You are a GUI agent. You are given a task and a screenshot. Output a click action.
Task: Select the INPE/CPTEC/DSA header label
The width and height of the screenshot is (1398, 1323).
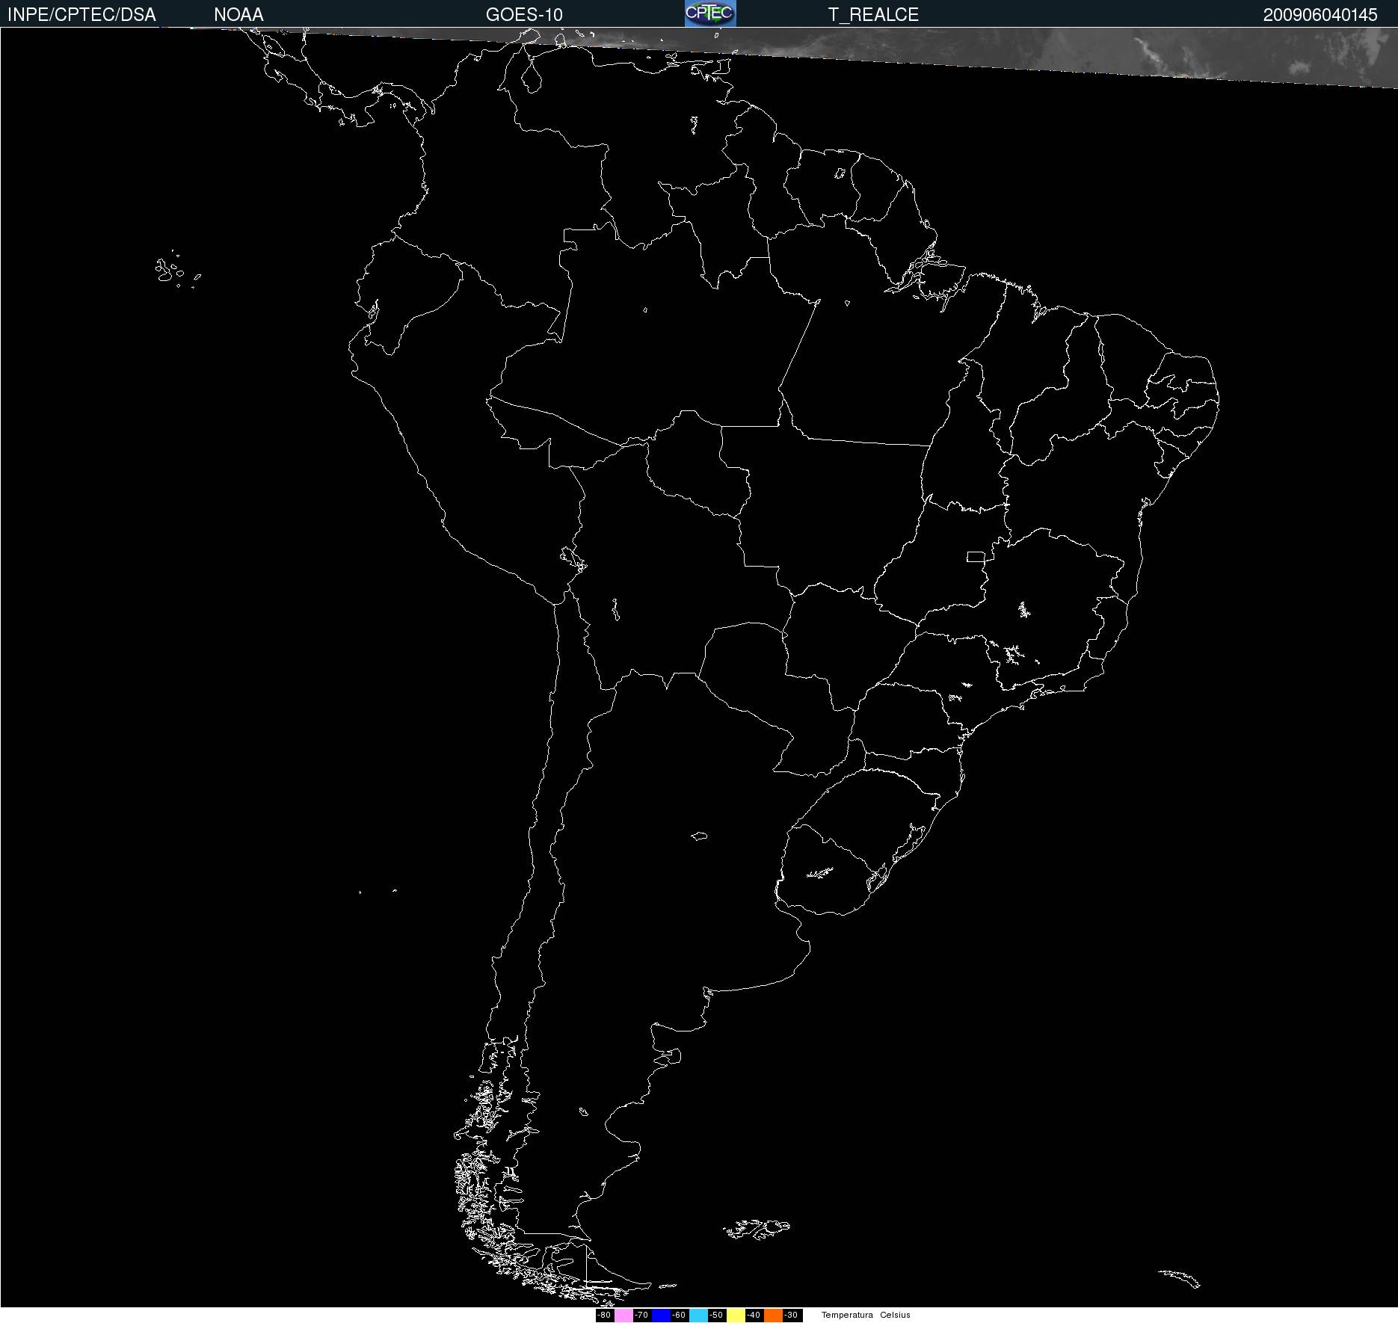click(81, 15)
